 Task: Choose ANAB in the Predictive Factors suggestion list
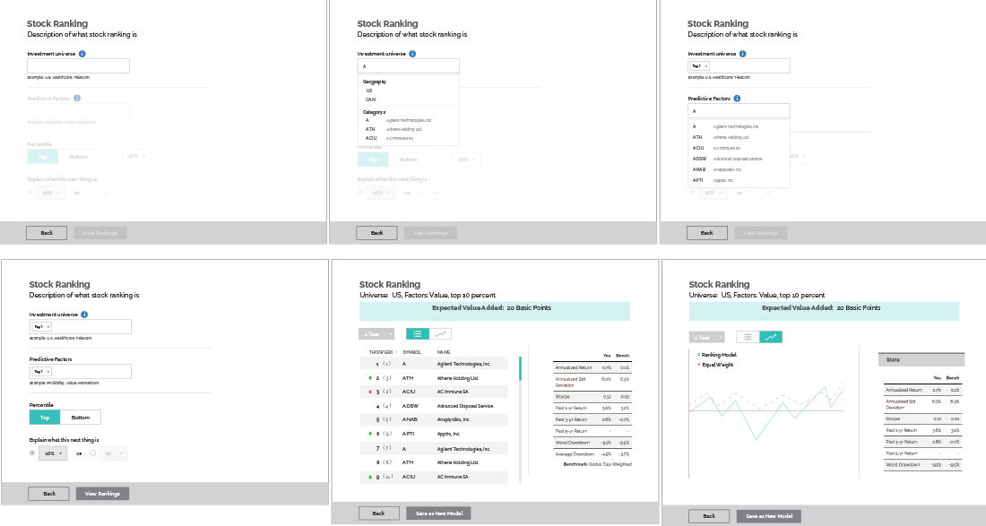pyautogui.click(x=699, y=168)
